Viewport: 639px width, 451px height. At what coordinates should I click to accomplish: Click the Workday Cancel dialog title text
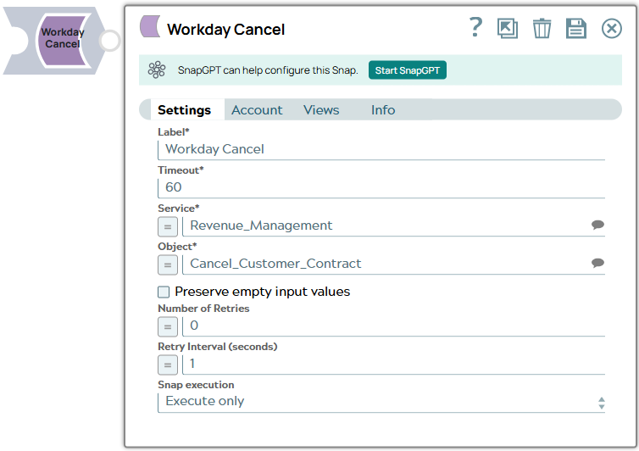(x=225, y=30)
